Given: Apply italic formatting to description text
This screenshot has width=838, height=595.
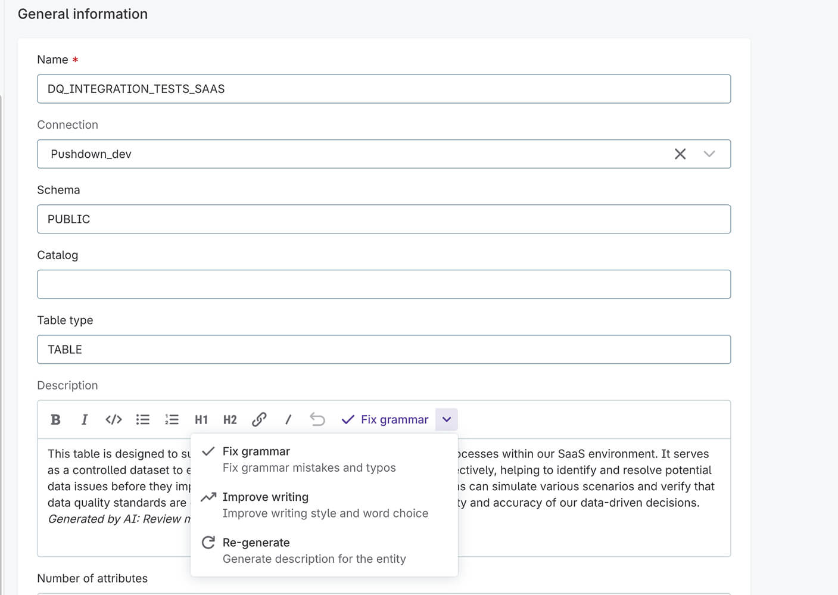Looking at the screenshot, I should [x=85, y=419].
